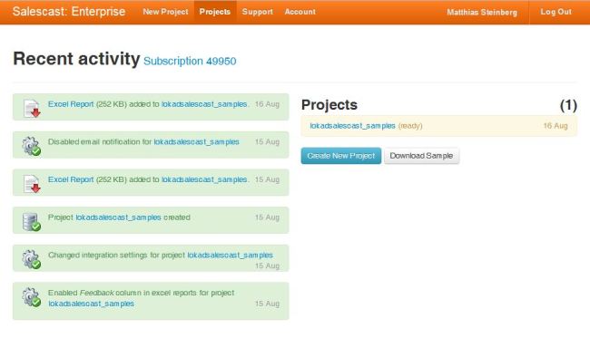Click the Create New Project button

341,156
